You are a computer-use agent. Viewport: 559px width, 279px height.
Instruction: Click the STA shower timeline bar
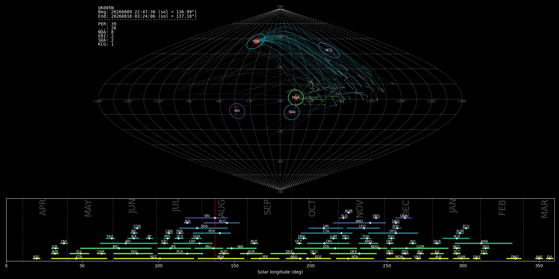(326, 248)
